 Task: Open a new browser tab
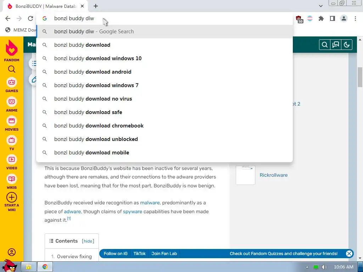(96, 6)
